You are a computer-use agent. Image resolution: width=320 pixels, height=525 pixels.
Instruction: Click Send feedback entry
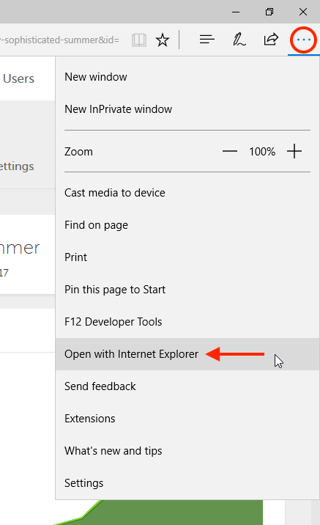coord(187,386)
